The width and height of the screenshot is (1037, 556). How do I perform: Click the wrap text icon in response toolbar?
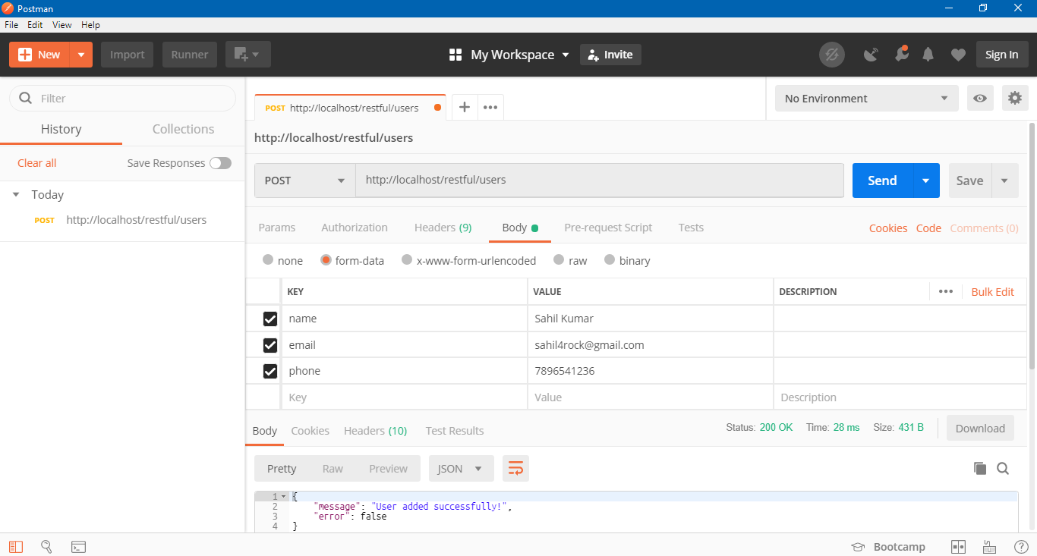click(515, 468)
